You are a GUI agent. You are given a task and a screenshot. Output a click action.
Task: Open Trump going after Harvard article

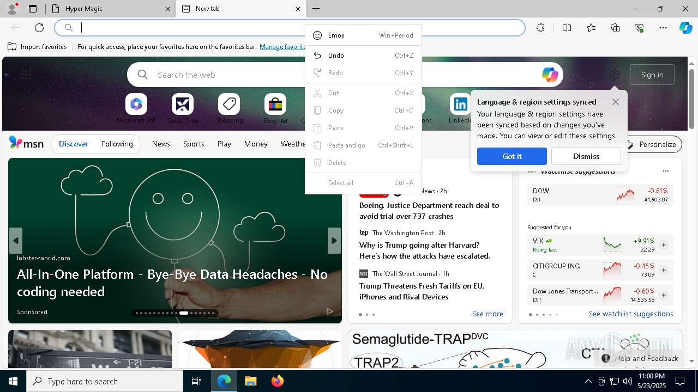pos(425,250)
